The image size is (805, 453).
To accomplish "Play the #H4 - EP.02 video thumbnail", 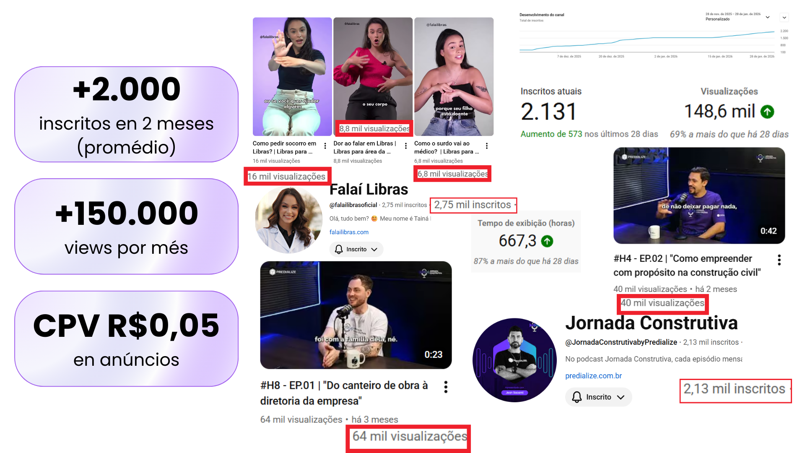I will [699, 195].
